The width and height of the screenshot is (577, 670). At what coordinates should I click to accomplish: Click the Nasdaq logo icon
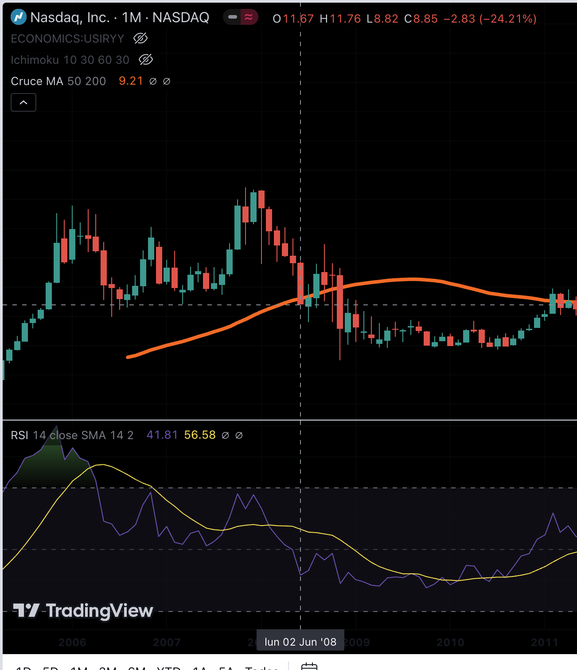[x=18, y=17]
